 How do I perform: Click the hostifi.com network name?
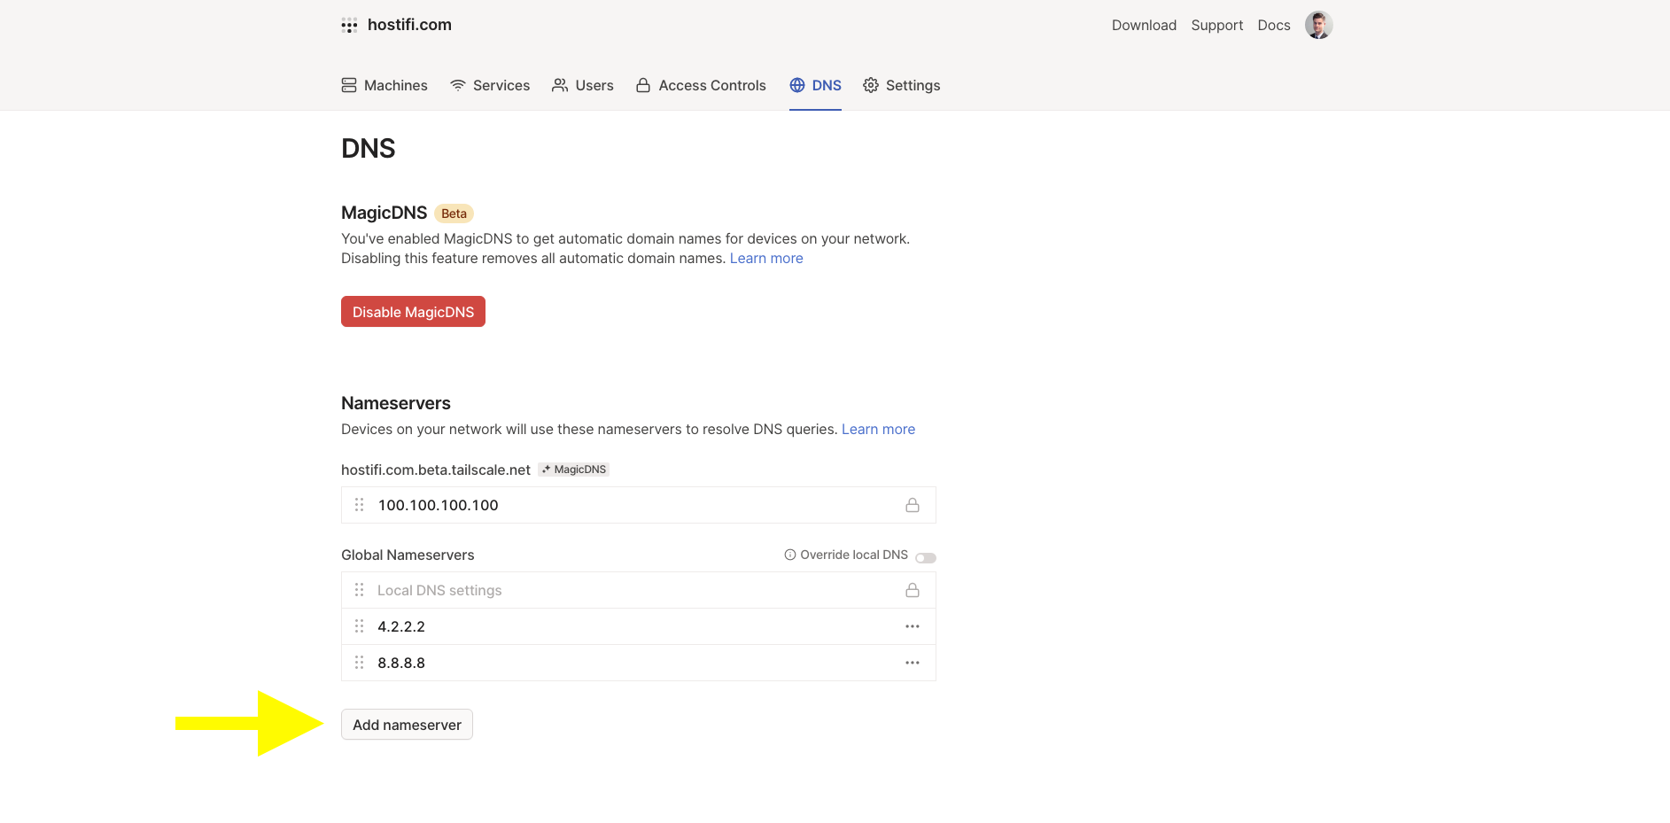click(409, 25)
